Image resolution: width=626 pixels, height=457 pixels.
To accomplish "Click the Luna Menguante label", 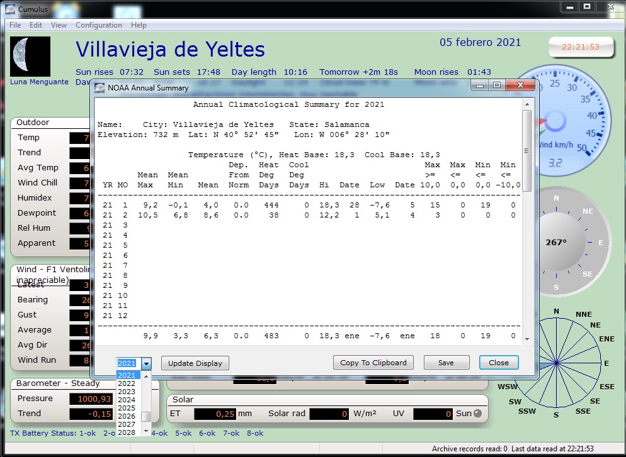I will (39, 82).
